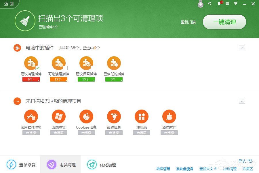
Task: Click the share icon in title bar
Action: (209, 4)
